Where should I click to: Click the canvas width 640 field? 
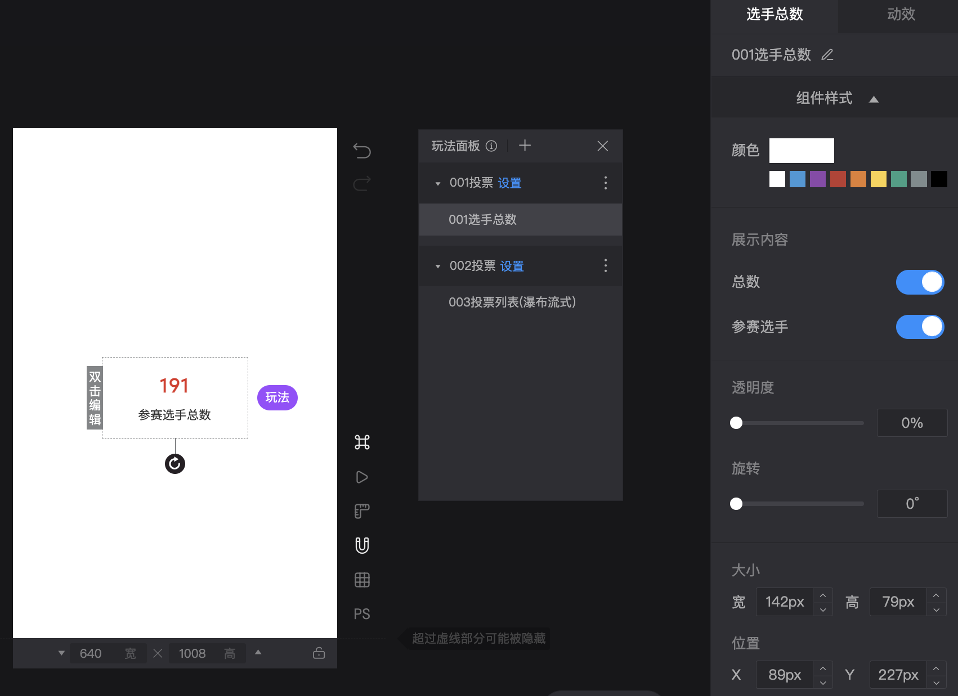[x=108, y=653]
